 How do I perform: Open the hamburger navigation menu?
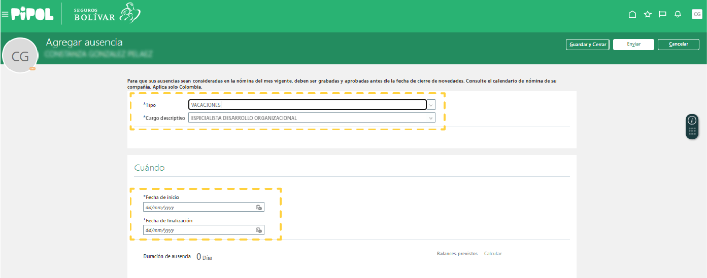point(5,14)
